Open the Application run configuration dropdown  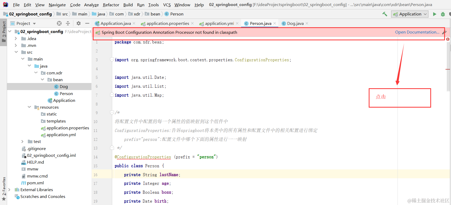click(410, 14)
